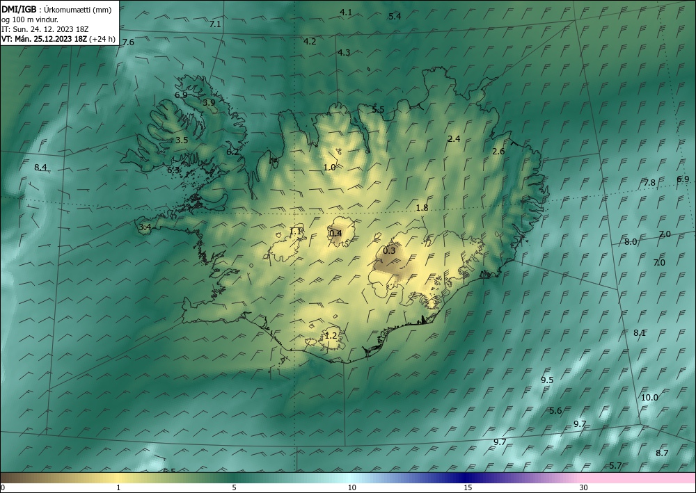Click the initial time 'IT: Sun. 24. 12. 2023 18Z'
The width and height of the screenshot is (696, 493).
tap(45, 29)
